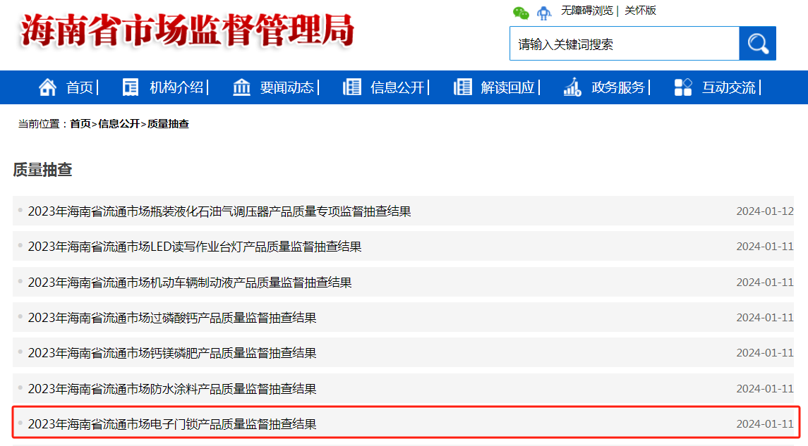Click the magnifying glass search button
Viewport: 808px width, 446px height.
[757, 44]
